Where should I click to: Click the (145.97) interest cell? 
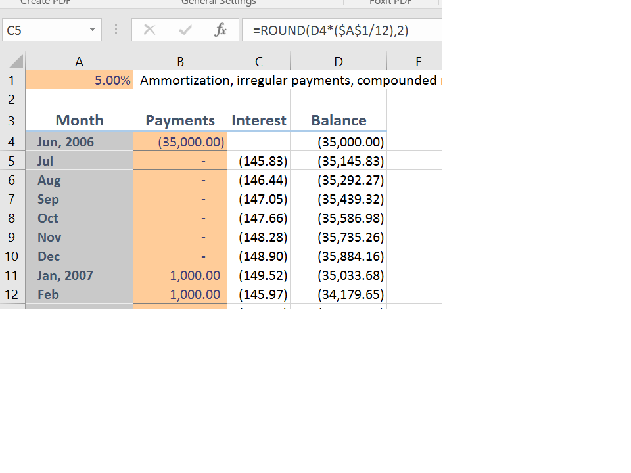click(259, 294)
